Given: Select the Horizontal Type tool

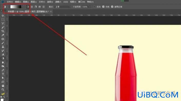Looking at the screenshot, I should point(3,74).
